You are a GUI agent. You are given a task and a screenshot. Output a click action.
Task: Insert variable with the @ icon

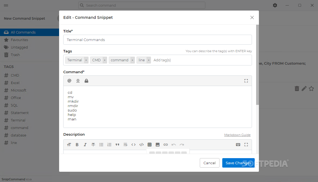[x=69, y=81]
